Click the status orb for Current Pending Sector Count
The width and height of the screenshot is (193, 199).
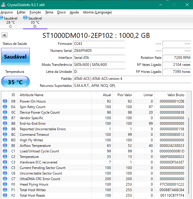(x=5, y=168)
